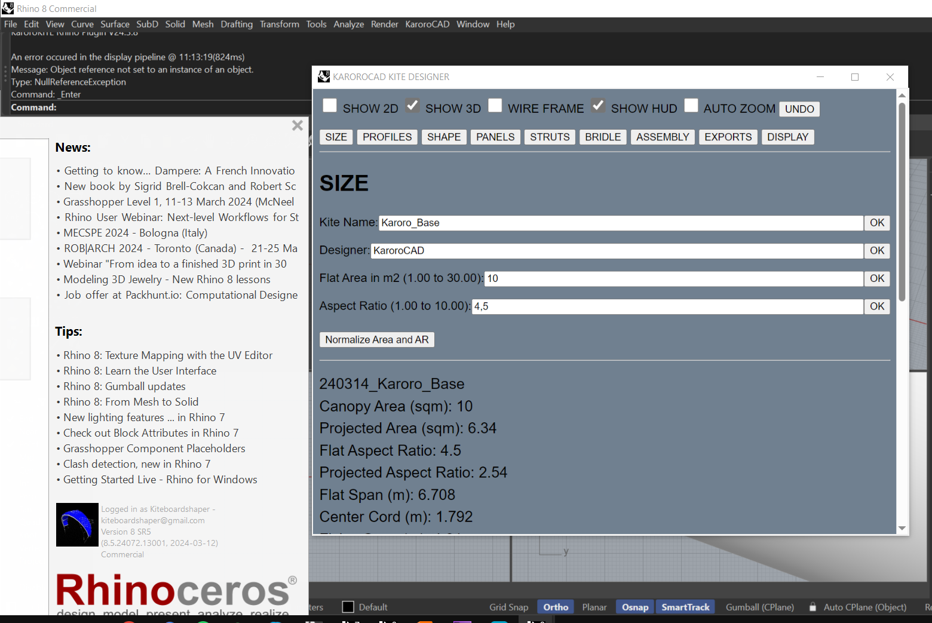Screen dimensions: 932x623
Task: Click the Rhino 8 application icon in title bar
Action: coord(8,8)
